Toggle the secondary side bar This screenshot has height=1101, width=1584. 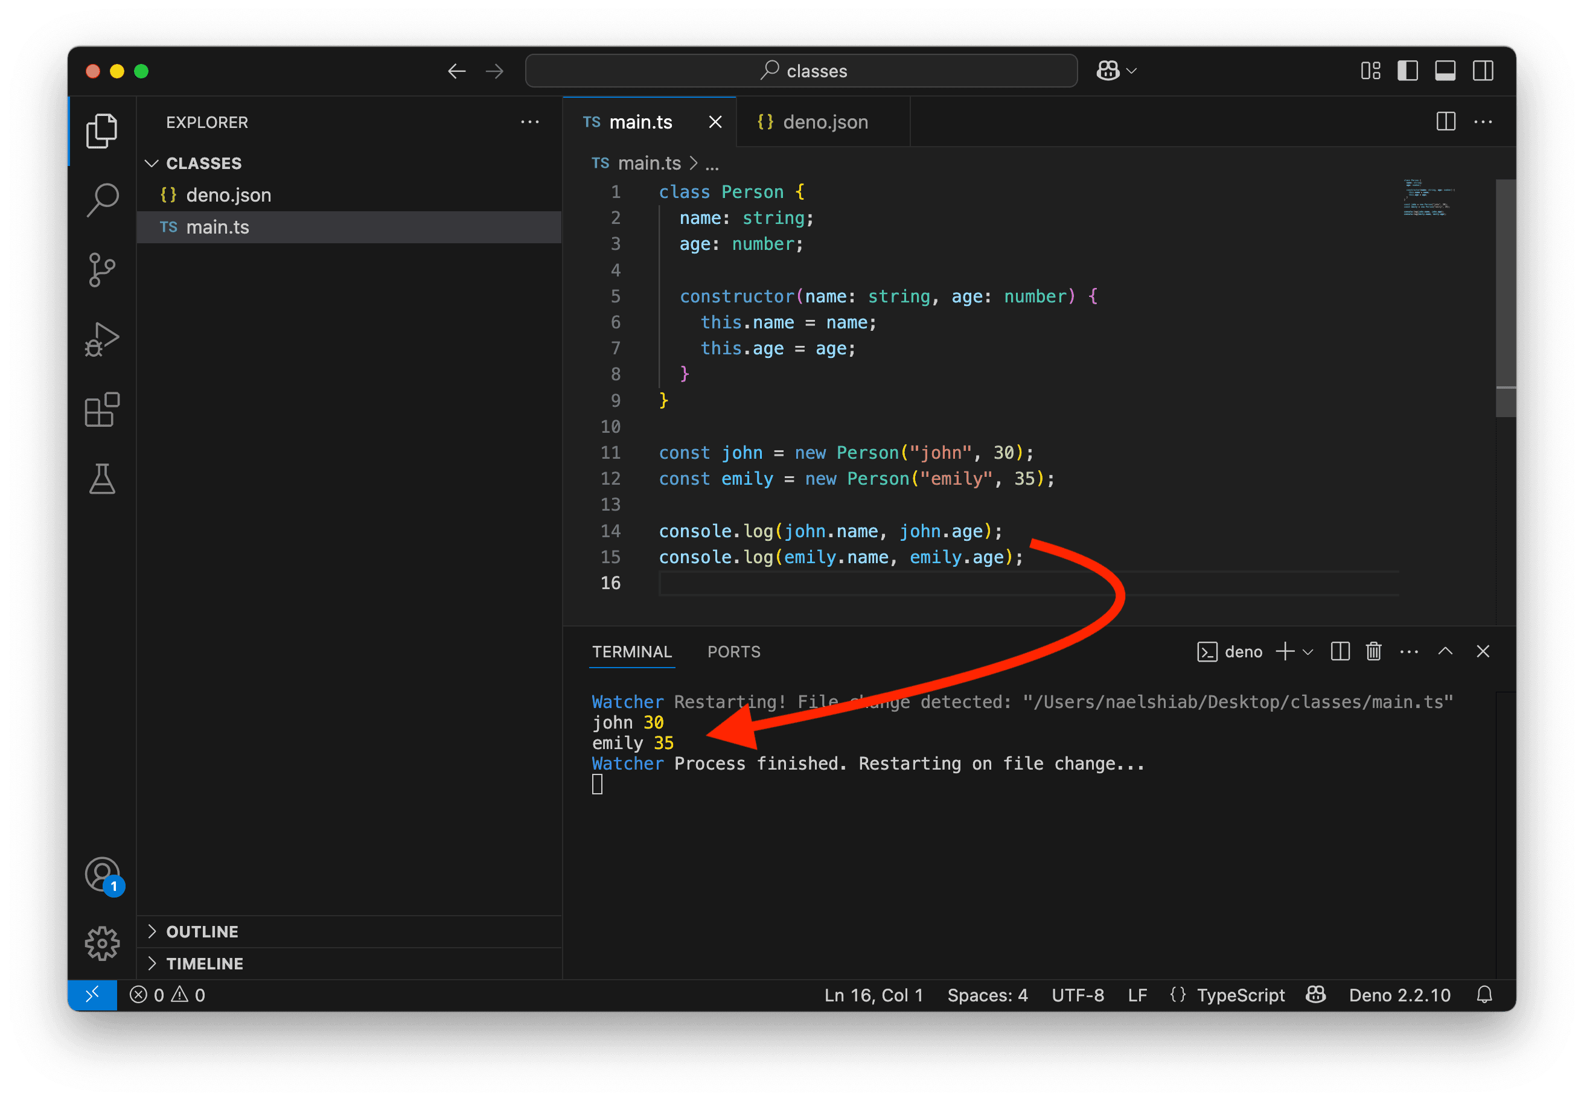click(x=1483, y=71)
